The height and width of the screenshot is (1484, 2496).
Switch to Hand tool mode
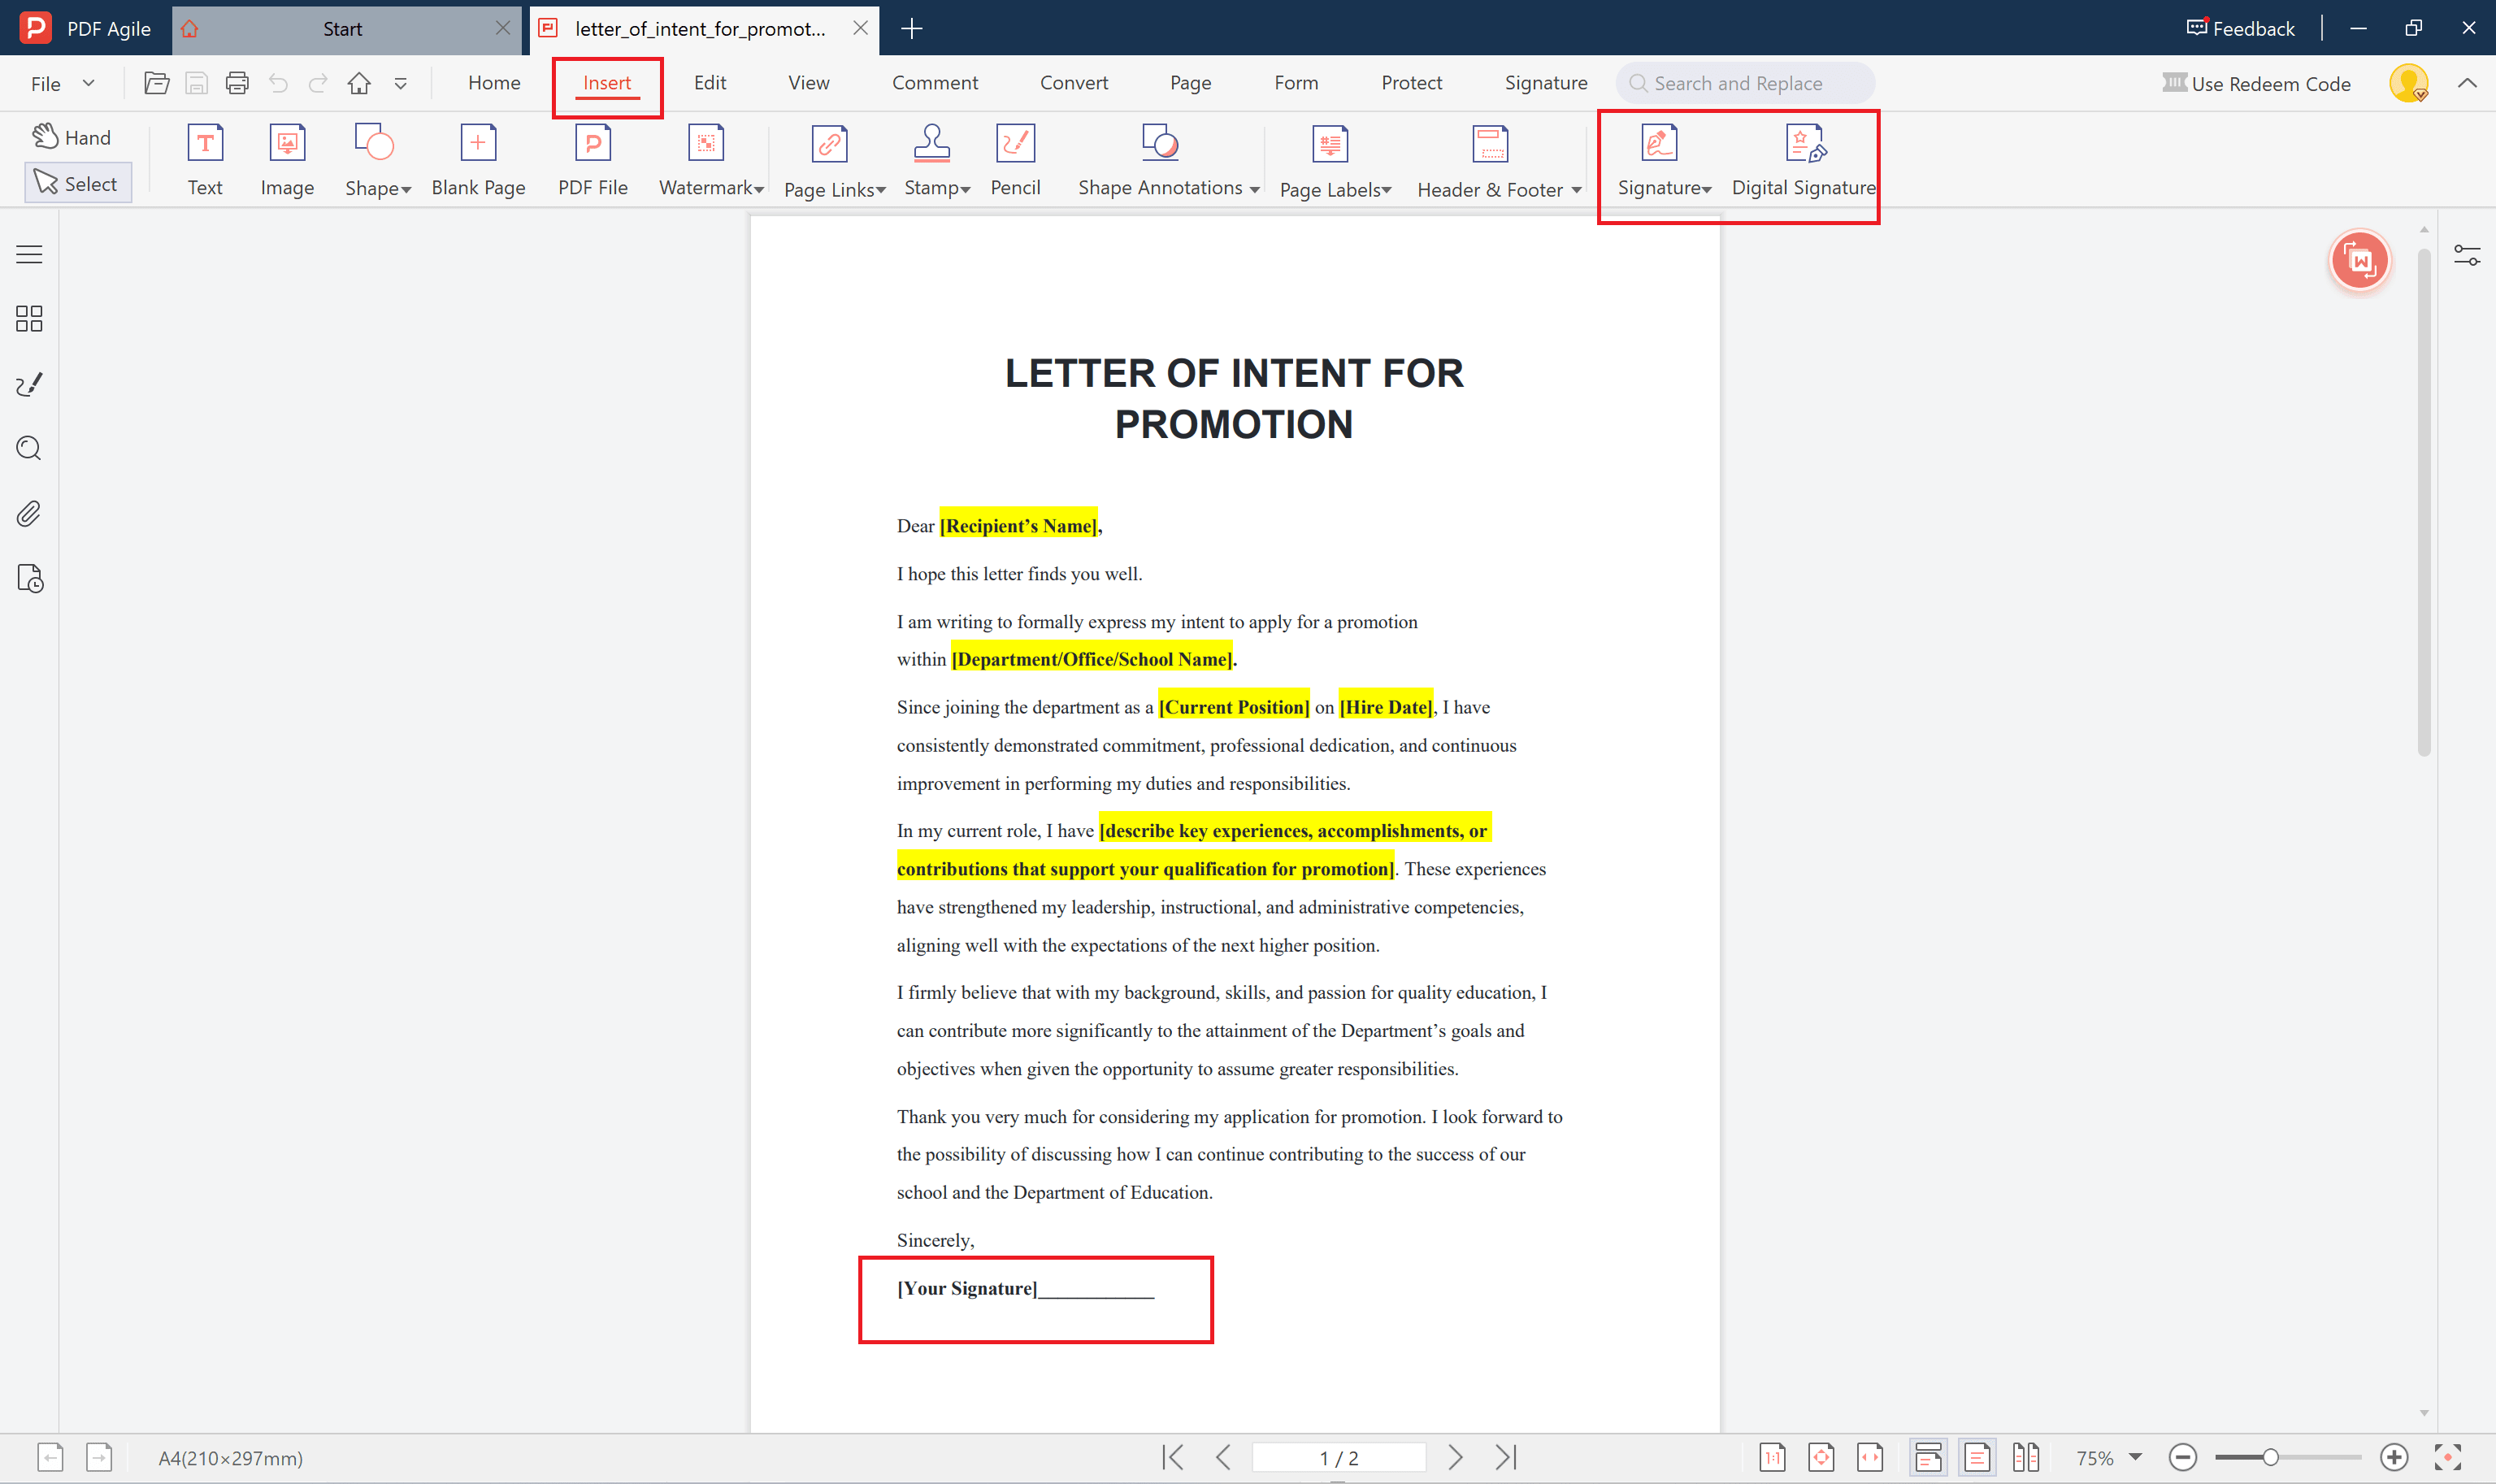[72, 136]
